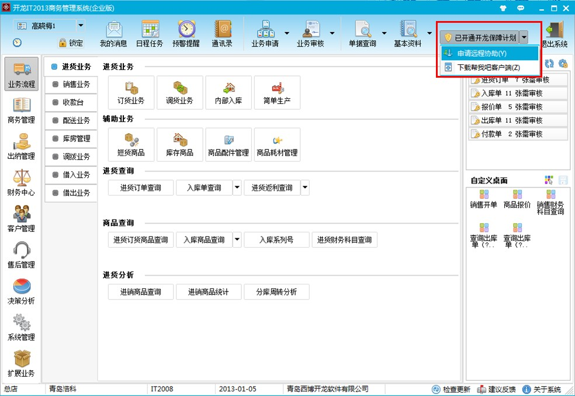Image resolution: width=575 pixels, height=396 pixels.
Task: Click the chat bubble icon in title bar
Action: (x=520, y=8)
